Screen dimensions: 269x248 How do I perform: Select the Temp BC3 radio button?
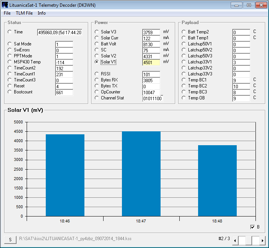pyautogui.click(x=183, y=92)
